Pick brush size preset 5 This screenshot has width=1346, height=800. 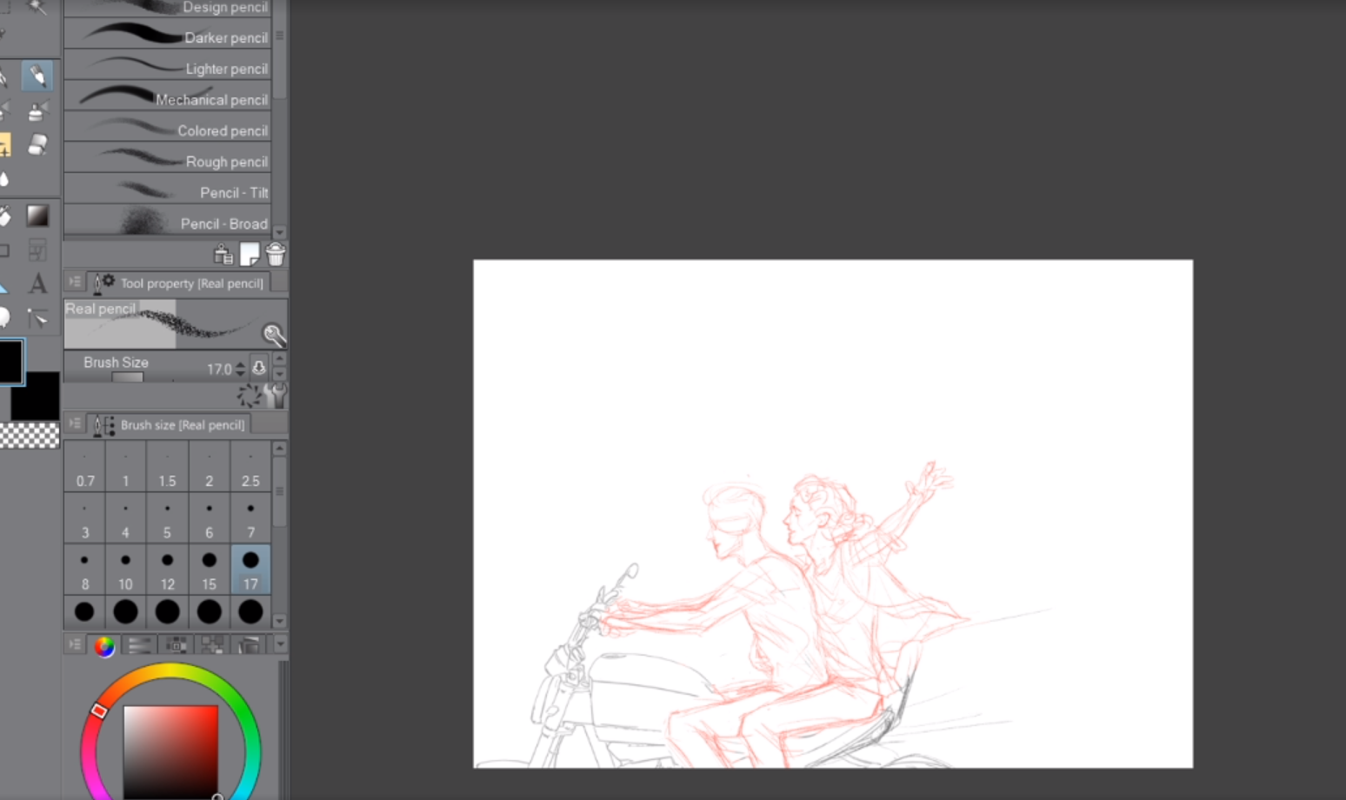tap(167, 518)
